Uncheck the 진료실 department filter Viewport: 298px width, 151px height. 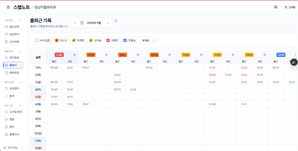[x=125, y=40]
